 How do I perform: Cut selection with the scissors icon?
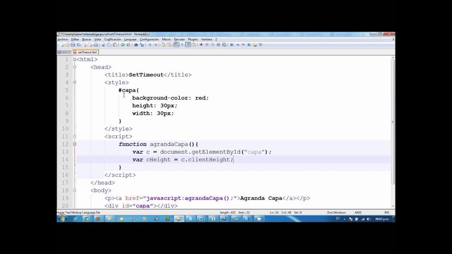click(103, 45)
